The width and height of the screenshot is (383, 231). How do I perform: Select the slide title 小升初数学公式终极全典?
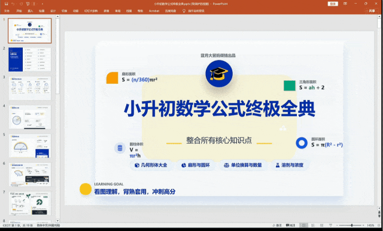[220, 109]
